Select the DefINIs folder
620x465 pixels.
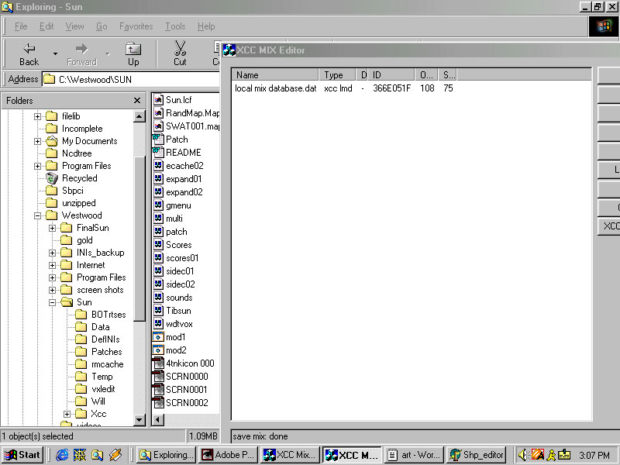coord(98,339)
